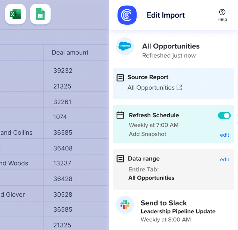Click the Refresh Schedule heading
Viewport: 238px width, 230px height.
click(154, 115)
